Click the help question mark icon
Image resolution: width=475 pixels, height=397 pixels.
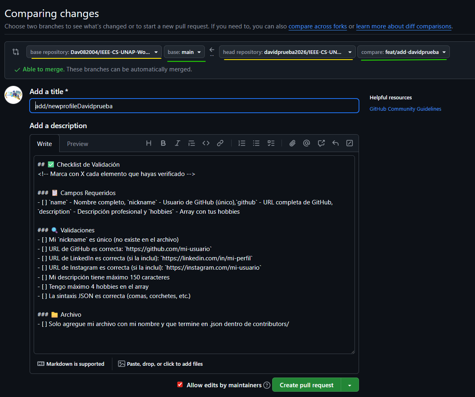click(267, 385)
